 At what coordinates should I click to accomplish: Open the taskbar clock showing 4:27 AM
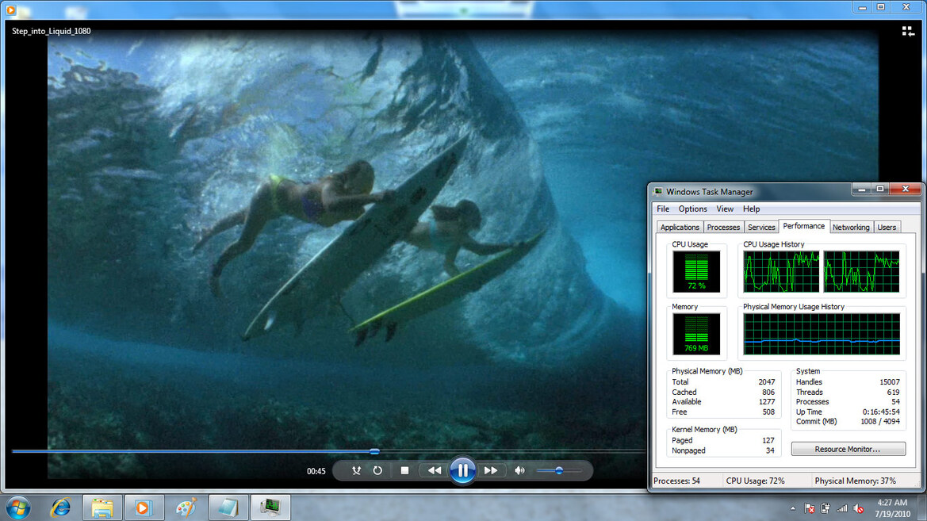click(892, 508)
